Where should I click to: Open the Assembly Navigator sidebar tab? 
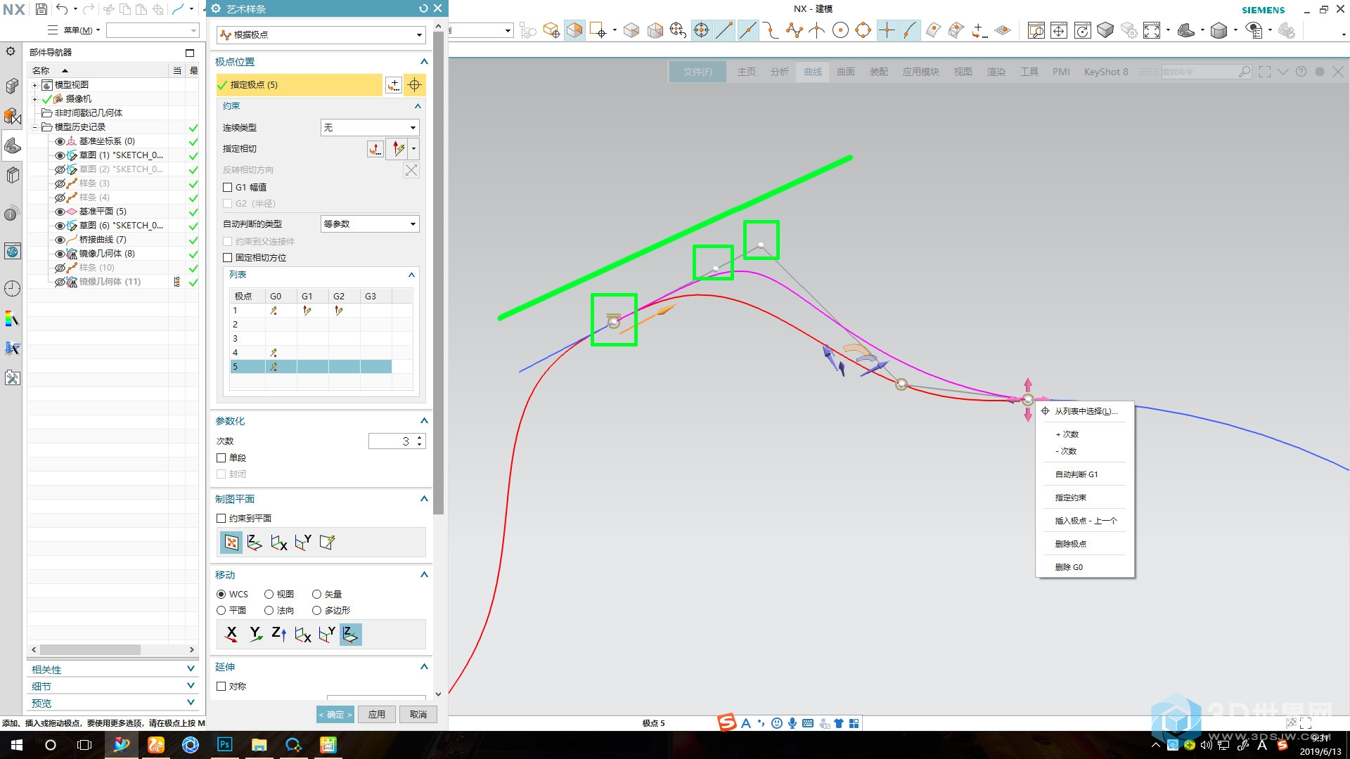point(12,86)
